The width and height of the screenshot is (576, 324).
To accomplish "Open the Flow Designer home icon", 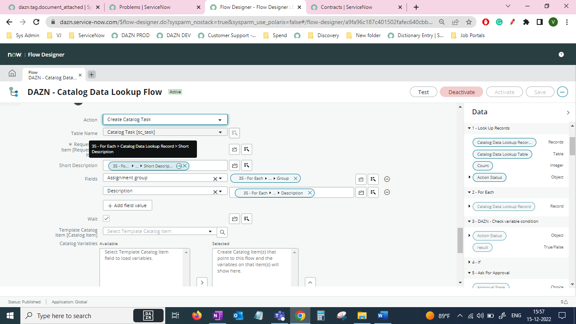I will 12,73.
